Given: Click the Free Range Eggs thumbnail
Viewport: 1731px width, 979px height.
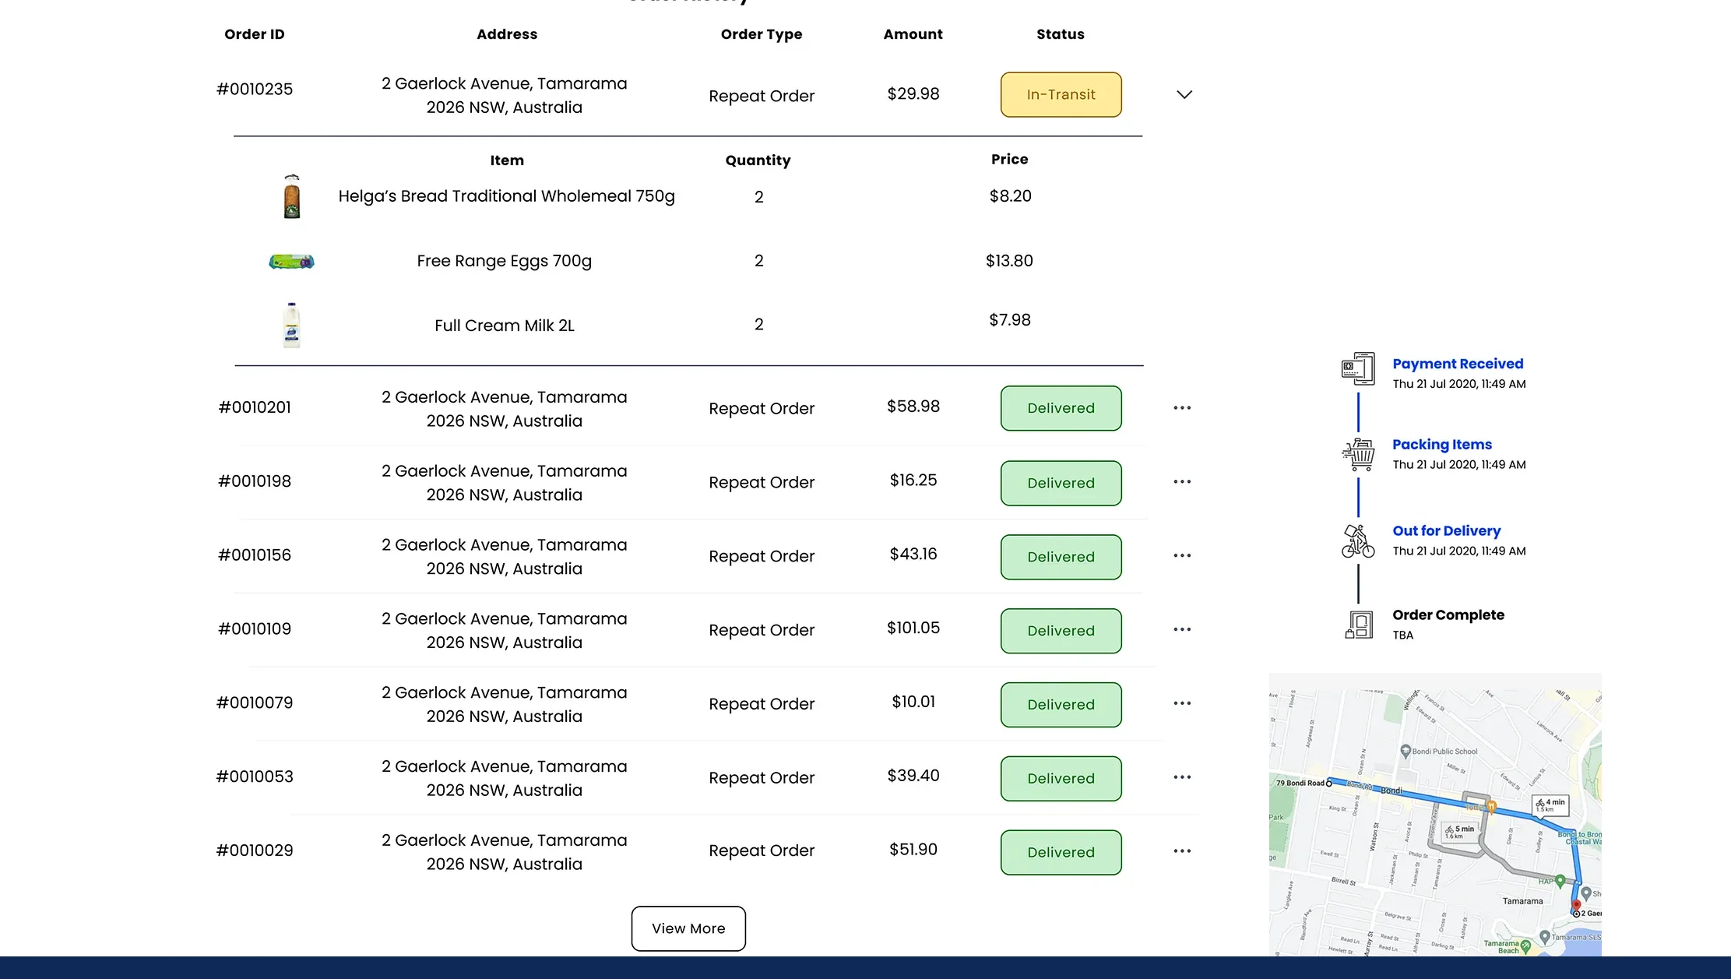Looking at the screenshot, I should [x=291, y=261].
